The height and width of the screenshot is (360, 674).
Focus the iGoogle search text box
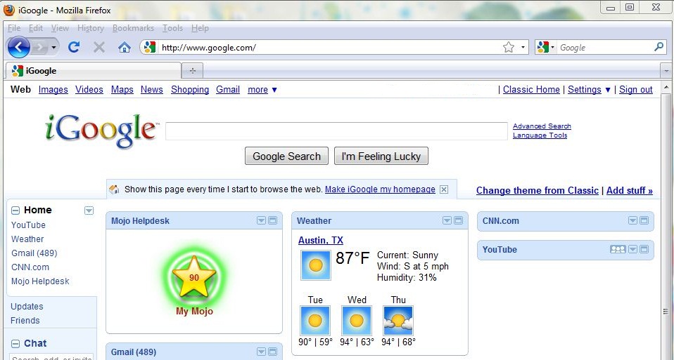pyautogui.click(x=336, y=131)
